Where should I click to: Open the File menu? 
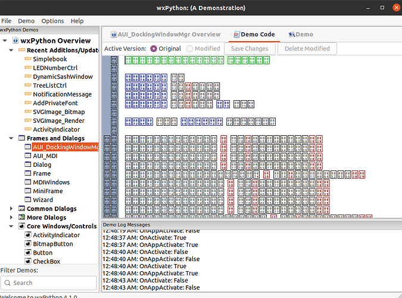point(6,21)
